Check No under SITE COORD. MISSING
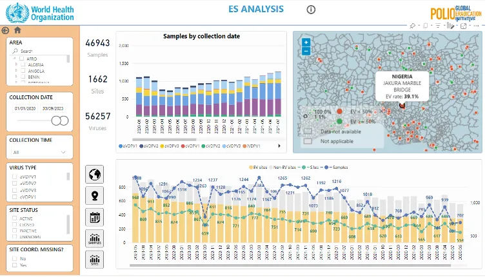487x277 pixels. (x=14, y=258)
